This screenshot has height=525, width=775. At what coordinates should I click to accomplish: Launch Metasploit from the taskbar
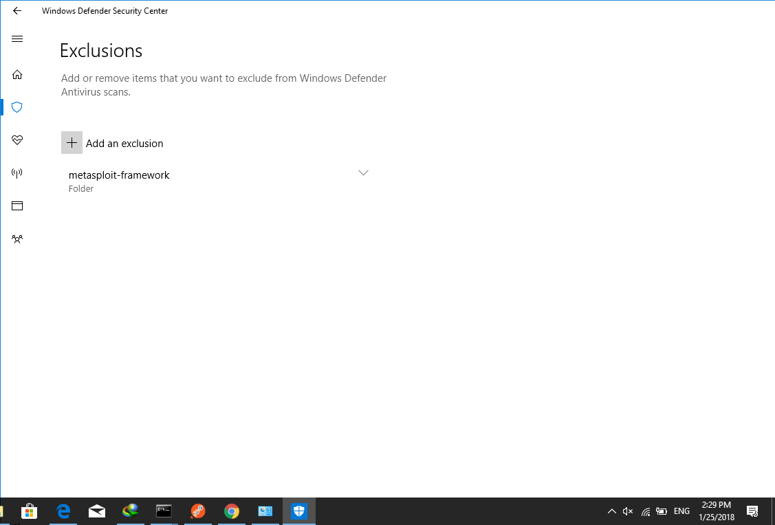click(197, 511)
